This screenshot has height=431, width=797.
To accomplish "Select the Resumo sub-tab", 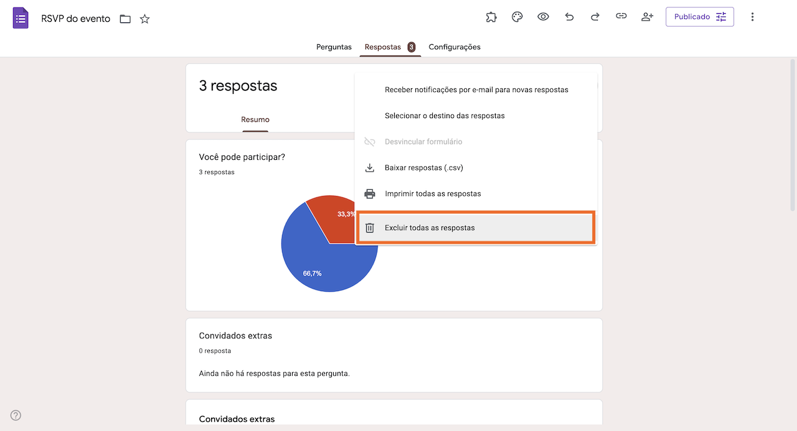I will click(255, 119).
